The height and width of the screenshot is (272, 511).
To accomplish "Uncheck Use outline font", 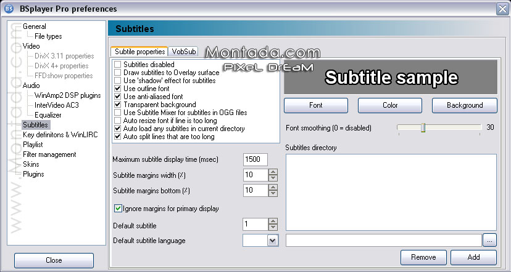I will (118, 89).
